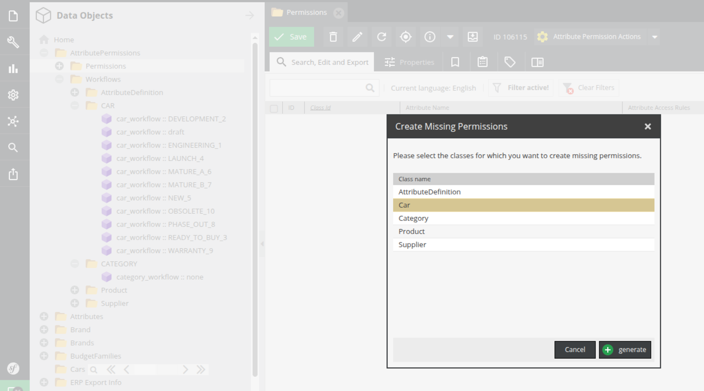The width and height of the screenshot is (704, 391).
Task: Open Attribute Permission Actions dropdown arrow
Action: click(655, 37)
